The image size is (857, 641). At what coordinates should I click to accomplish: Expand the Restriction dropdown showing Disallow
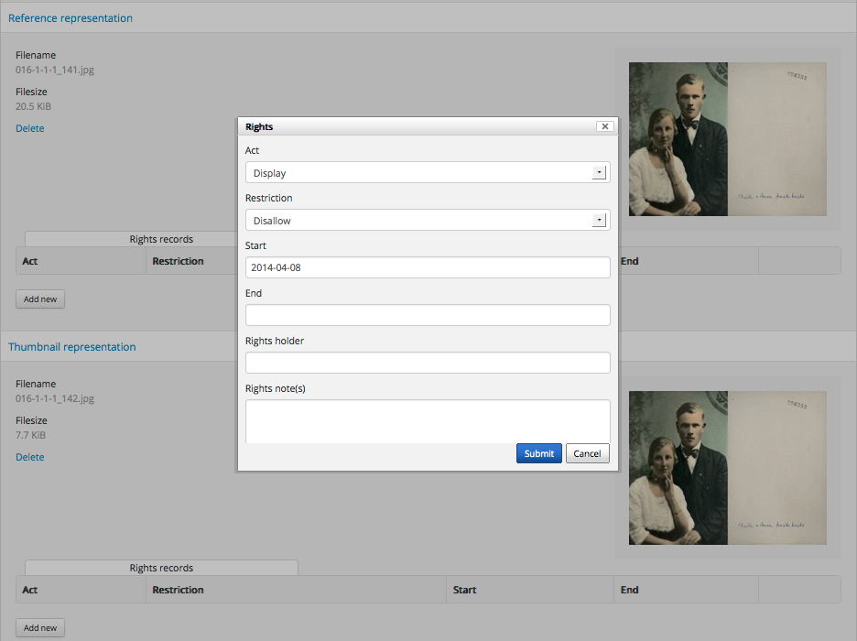coord(428,221)
